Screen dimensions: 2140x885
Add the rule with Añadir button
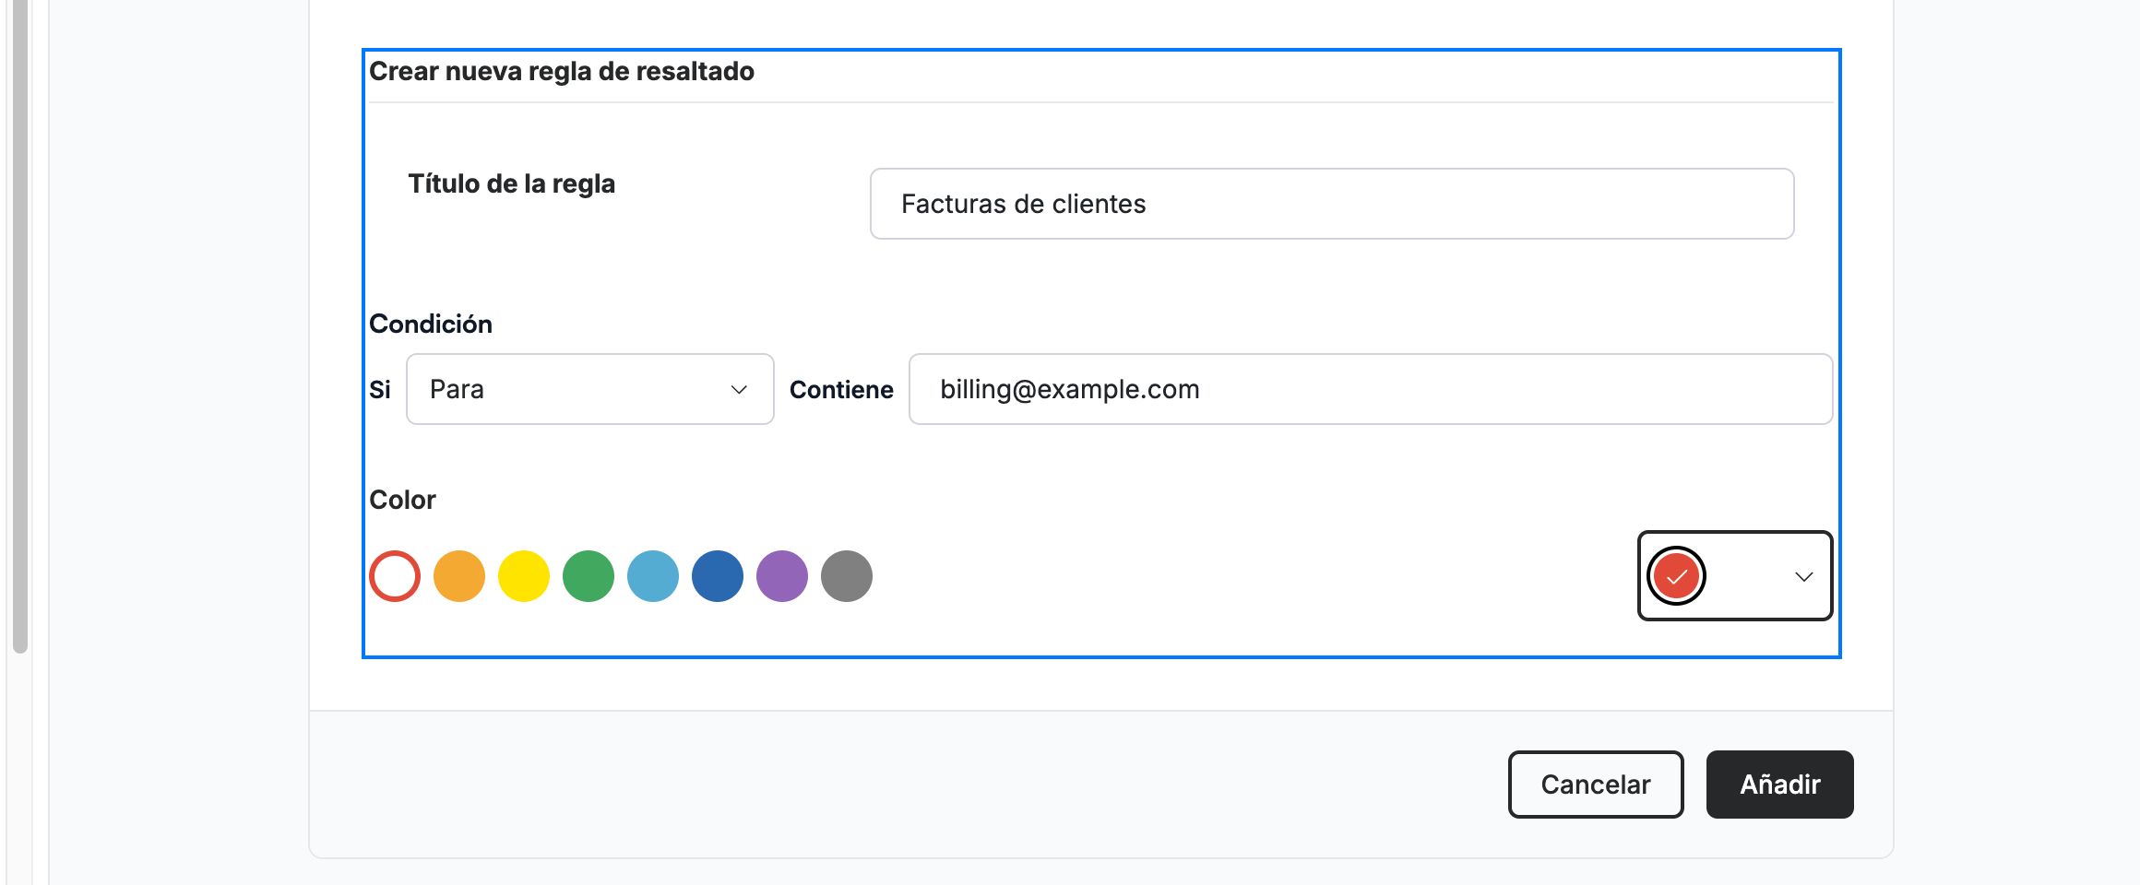(x=1780, y=785)
